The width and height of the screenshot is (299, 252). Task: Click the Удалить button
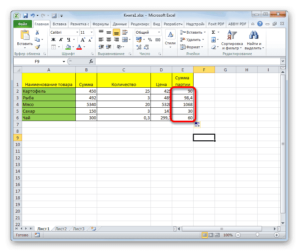(x=193, y=40)
